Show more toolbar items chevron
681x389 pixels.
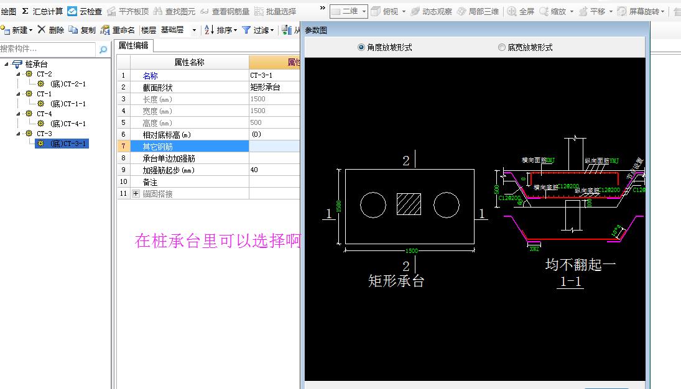click(x=322, y=8)
